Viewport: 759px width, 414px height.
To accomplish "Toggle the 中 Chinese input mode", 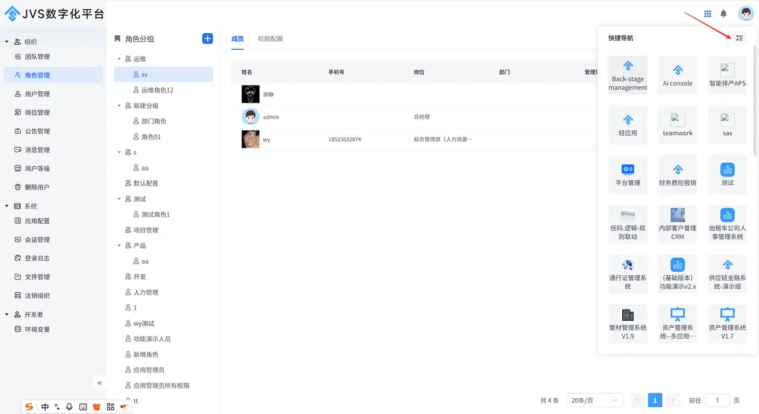I will pyautogui.click(x=45, y=406).
